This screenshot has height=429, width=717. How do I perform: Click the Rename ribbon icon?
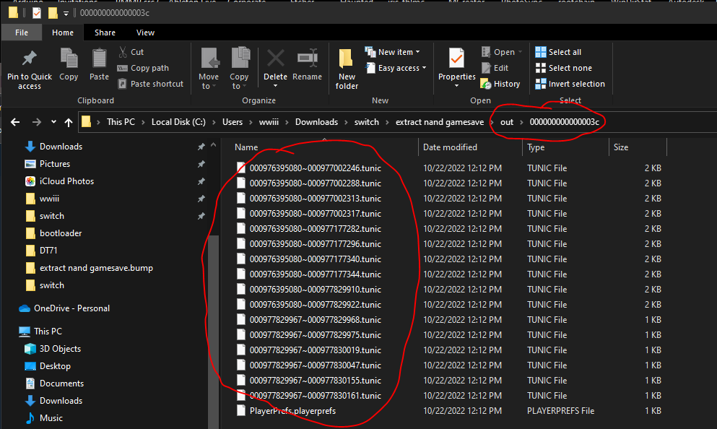tap(308, 58)
